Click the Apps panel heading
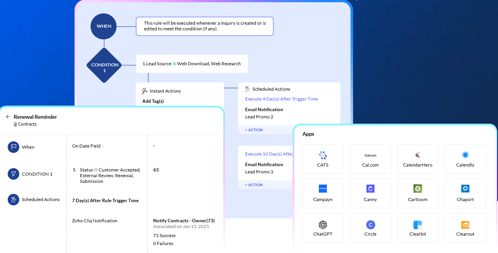The height and width of the screenshot is (253, 498). (308, 134)
